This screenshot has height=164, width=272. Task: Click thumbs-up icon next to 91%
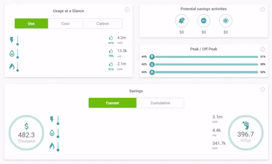[111, 64]
